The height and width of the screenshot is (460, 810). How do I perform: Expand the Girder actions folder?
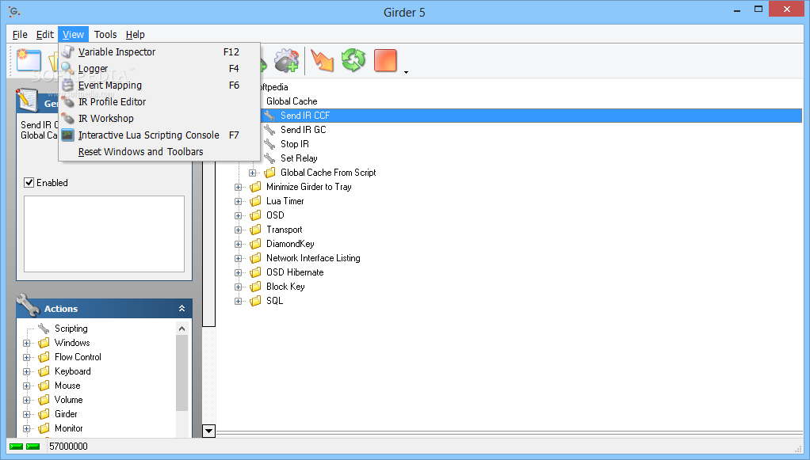[27, 415]
